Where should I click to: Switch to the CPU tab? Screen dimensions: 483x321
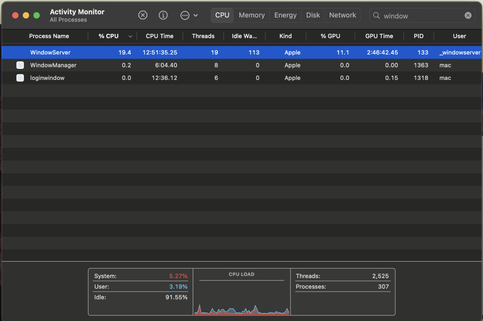click(222, 15)
